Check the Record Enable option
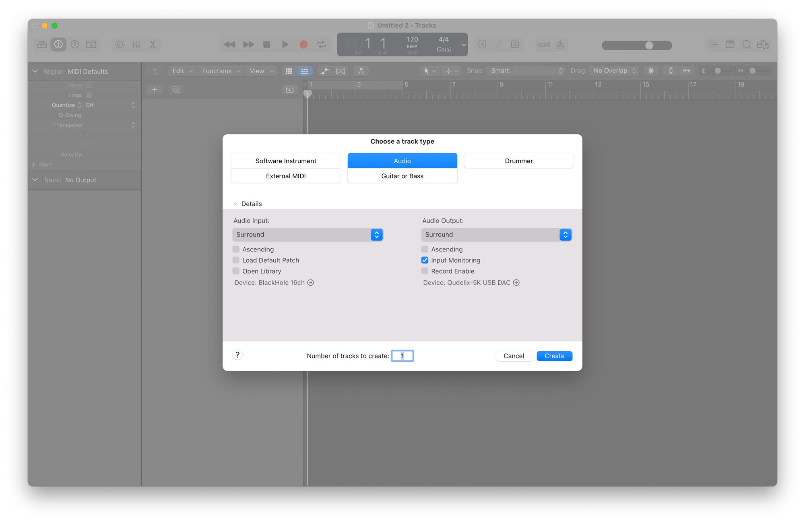This screenshot has width=805, height=523. pos(425,271)
